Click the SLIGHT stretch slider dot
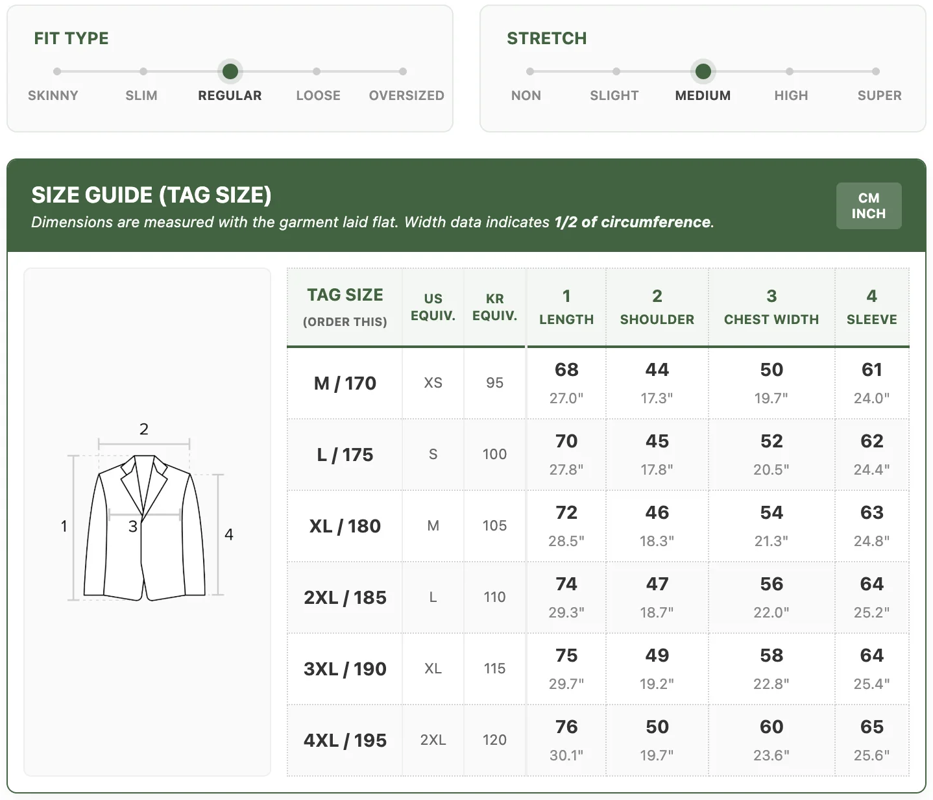933x800 pixels. [616, 71]
